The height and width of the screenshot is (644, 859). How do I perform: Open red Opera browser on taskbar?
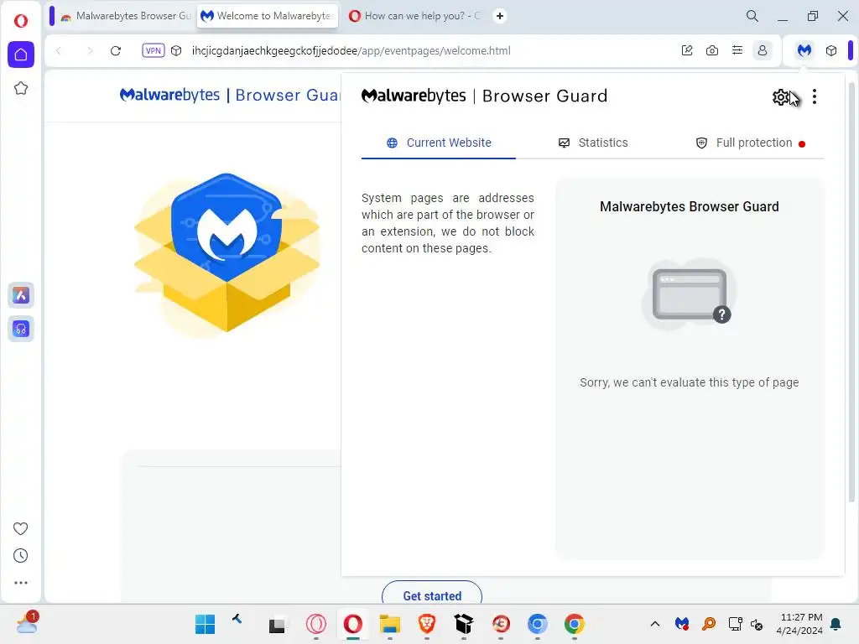[353, 624]
